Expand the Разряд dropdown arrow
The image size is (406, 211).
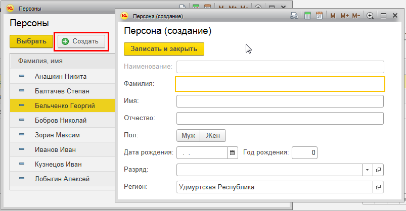click(368, 170)
